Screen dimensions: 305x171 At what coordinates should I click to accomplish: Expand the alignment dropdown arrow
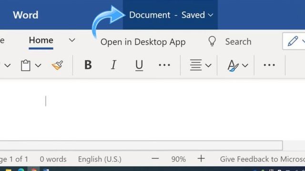(208, 66)
